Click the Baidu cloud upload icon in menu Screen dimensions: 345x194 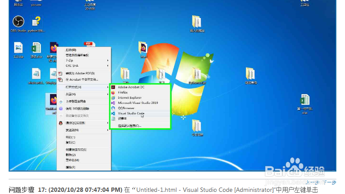61,101
